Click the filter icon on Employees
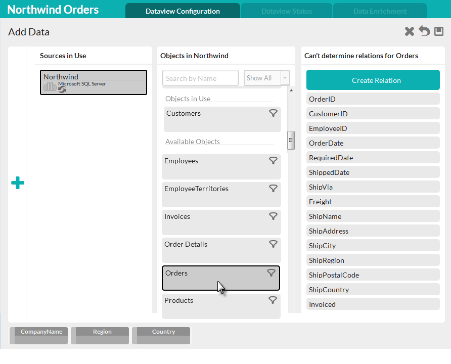451x364 pixels. point(273,160)
